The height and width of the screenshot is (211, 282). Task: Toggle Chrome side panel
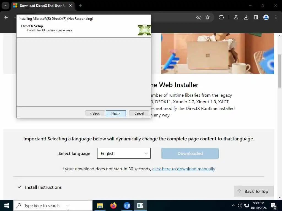pyautogui.click(x=256, y=17)
